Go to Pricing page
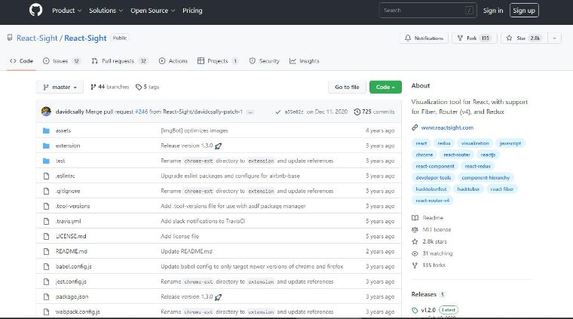This screenshot has width=573, height=319. click(192, 11)
